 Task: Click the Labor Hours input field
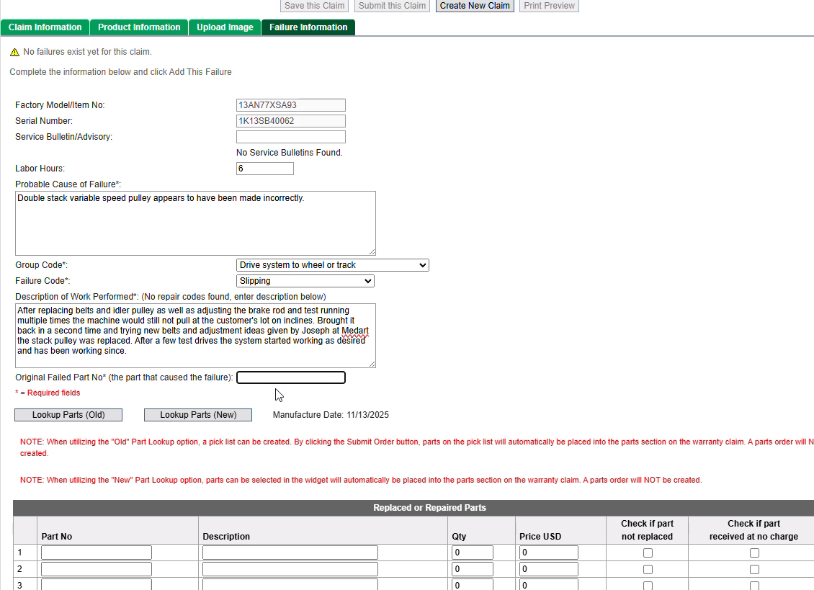pos(265,169)
